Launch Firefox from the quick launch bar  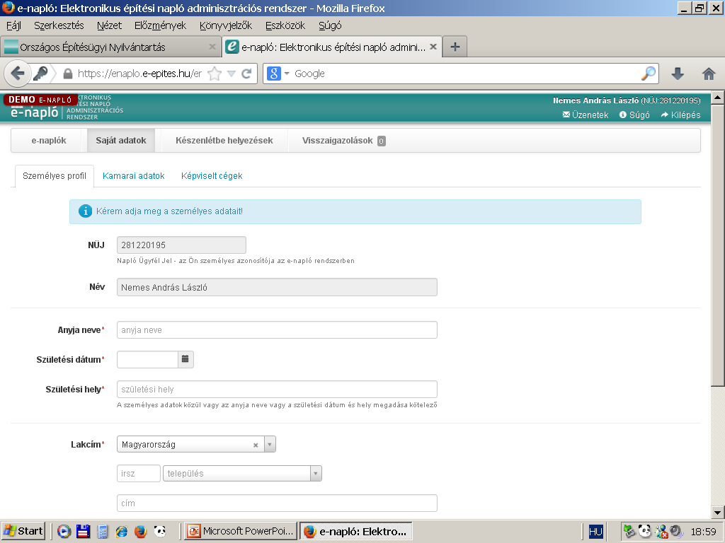point(141,532)
